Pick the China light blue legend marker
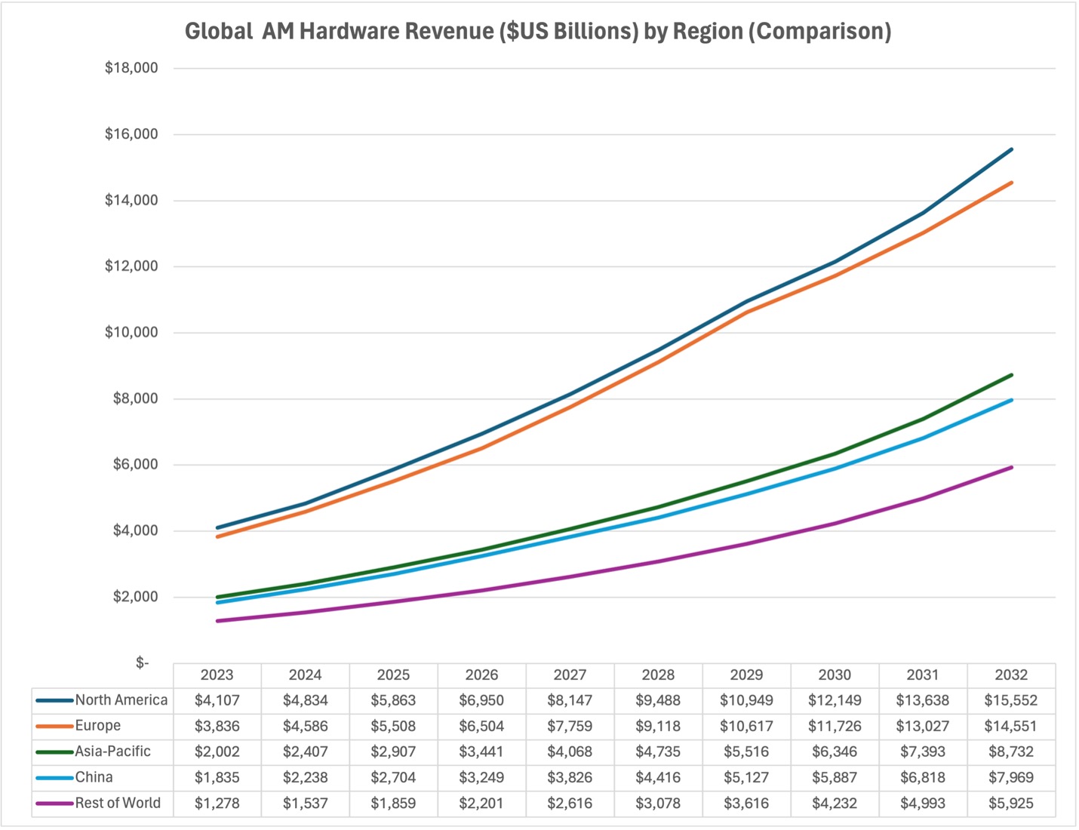This screenshot has height=830, width=1079. tap(54, 777)
